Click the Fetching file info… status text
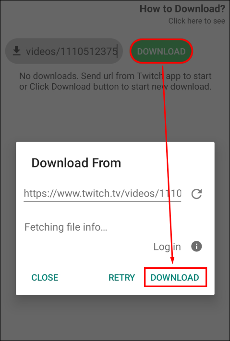230x341 pixels. pos(66,227)
